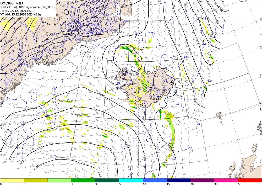Click the "1012" isobar label
The height and width of the screenshot is (186, 262).
tap(197, 41)
